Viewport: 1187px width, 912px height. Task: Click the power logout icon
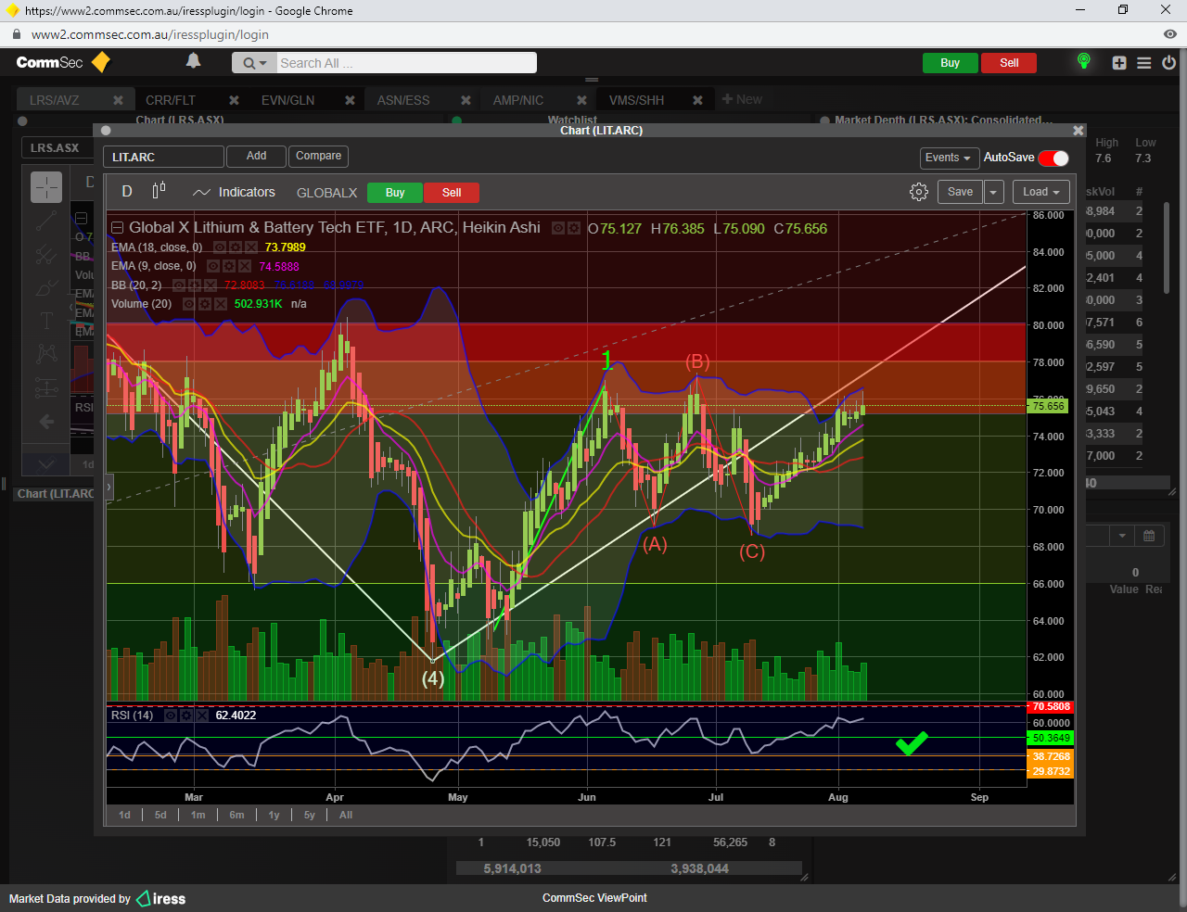1168,63
